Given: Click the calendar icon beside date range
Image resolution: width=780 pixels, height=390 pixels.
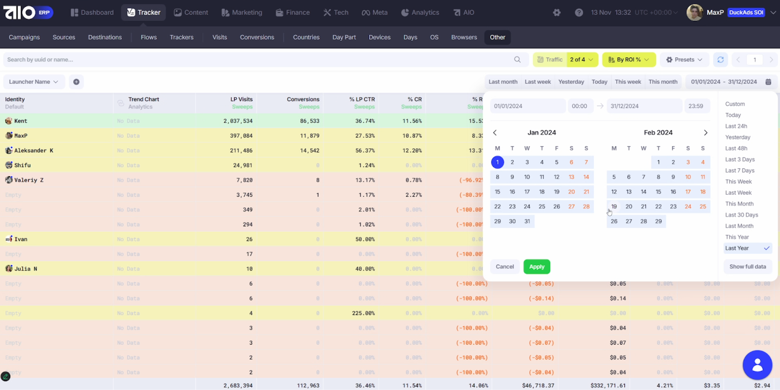Looking at the screenshot, I should coord(768,82).
